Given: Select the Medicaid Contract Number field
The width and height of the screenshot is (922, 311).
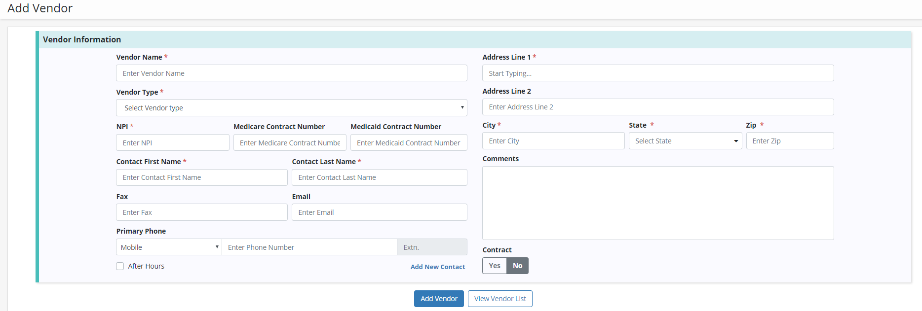Looking at the screenshot, I should [x=408, y=143].
